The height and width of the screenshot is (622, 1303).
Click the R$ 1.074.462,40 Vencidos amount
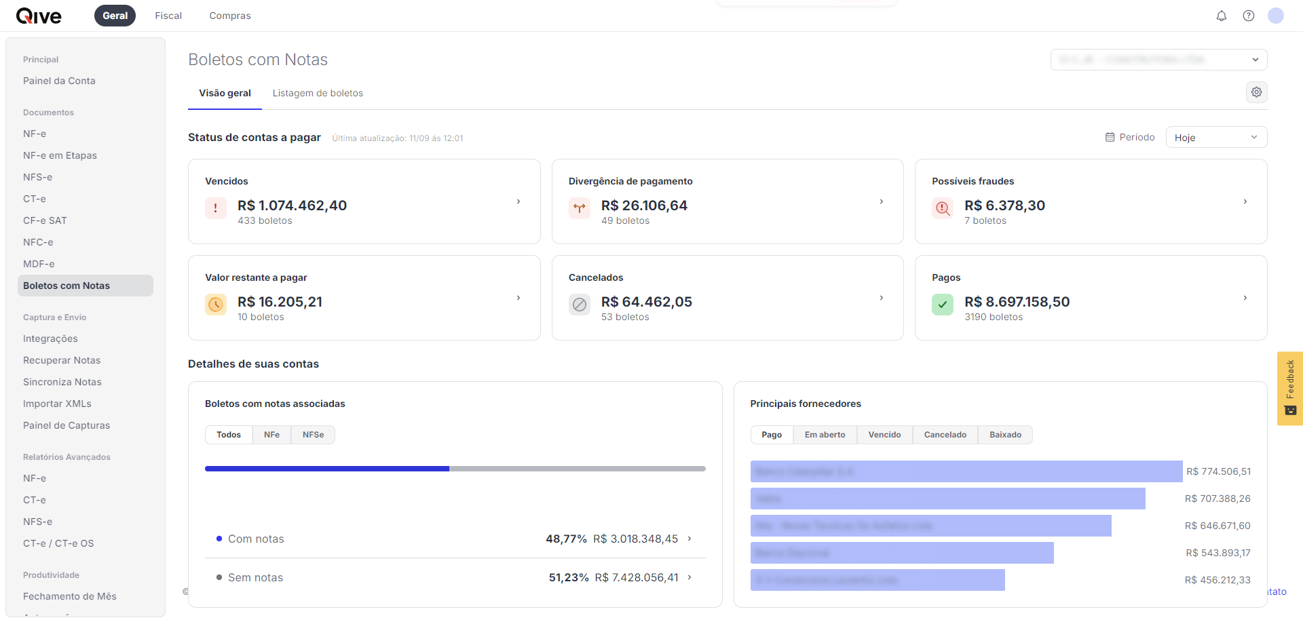click(292, 206)
